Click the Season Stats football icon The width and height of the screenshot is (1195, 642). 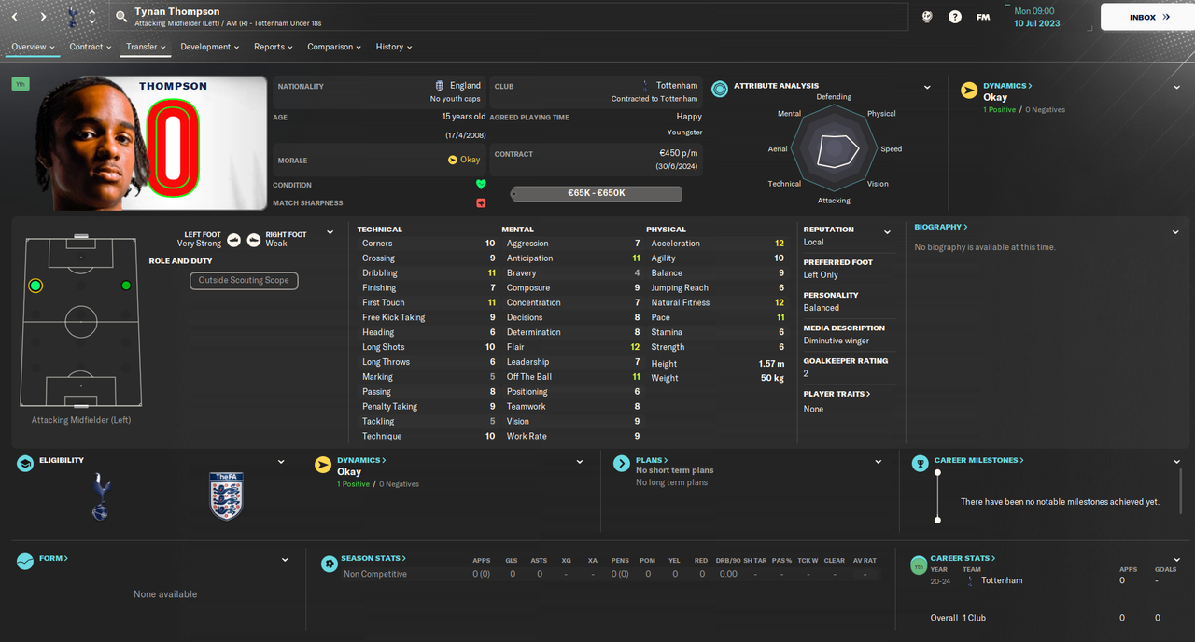329,563
